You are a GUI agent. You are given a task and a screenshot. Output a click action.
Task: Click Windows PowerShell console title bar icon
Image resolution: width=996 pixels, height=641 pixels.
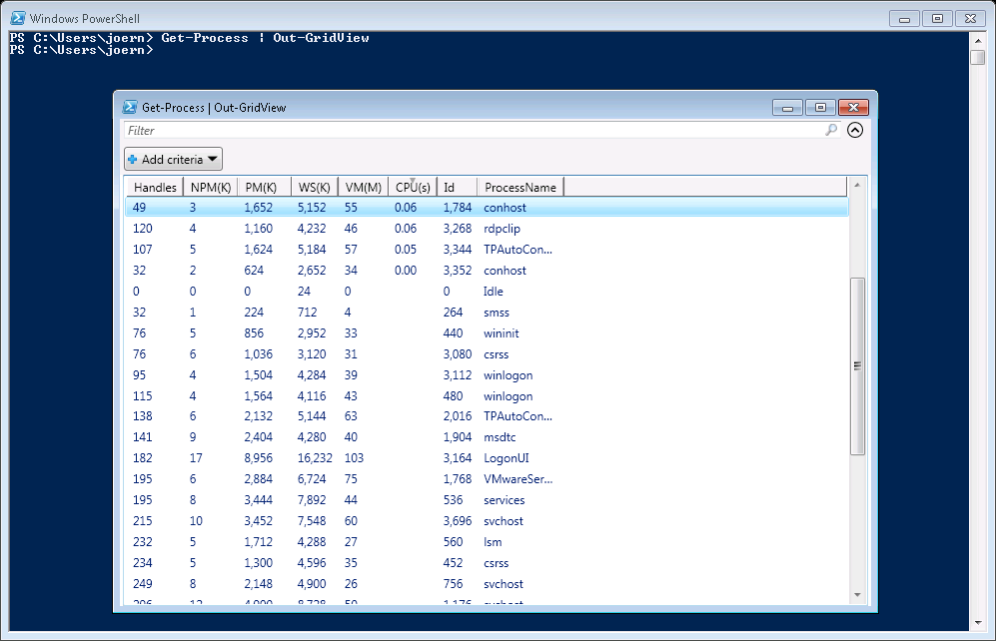(x=18, y=18)
